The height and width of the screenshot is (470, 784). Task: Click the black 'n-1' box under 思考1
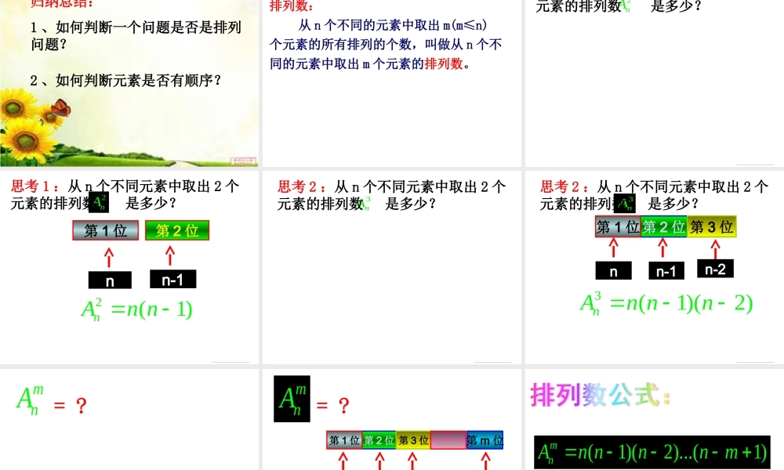point(173,279)
